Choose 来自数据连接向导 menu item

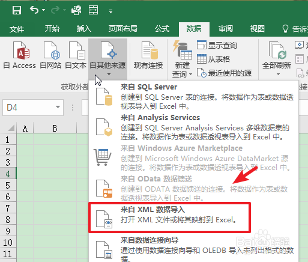coord(193,248)
